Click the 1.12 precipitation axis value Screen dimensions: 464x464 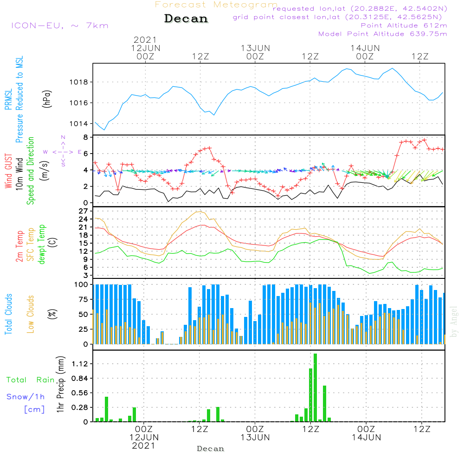80,364
